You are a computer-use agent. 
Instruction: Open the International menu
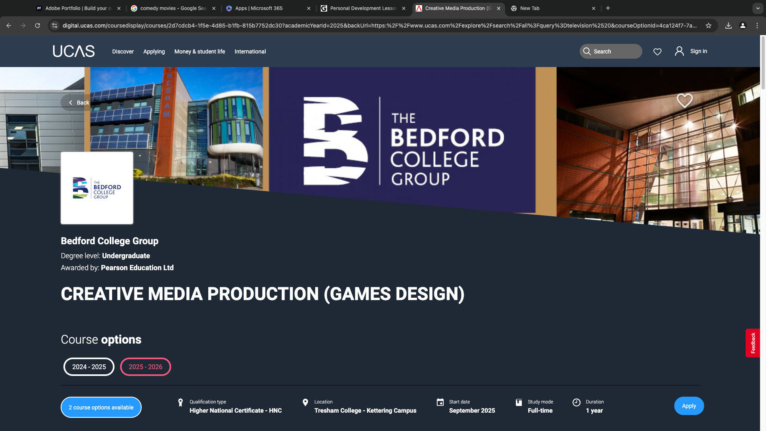coord(250,51)
